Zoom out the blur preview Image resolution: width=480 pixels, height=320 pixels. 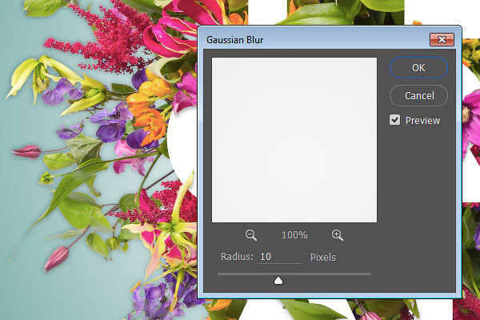[x=251, y=235]
